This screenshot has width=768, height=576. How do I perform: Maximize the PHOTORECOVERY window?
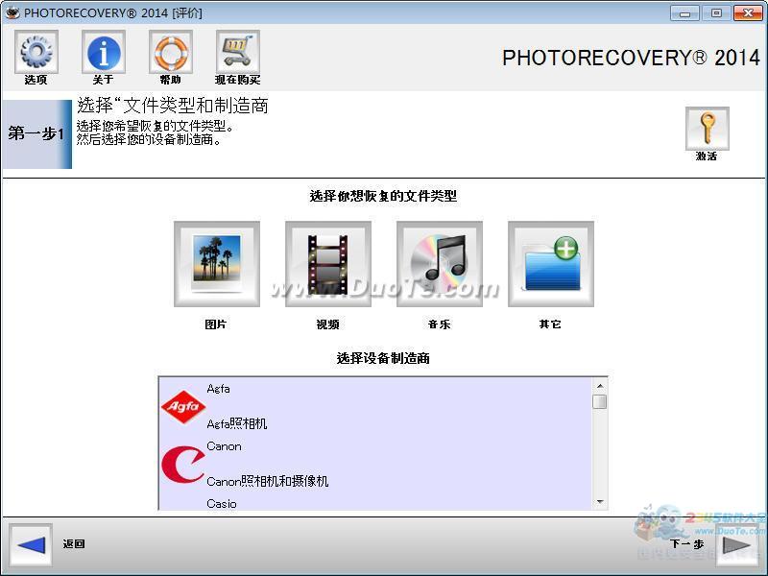[716, 13]
